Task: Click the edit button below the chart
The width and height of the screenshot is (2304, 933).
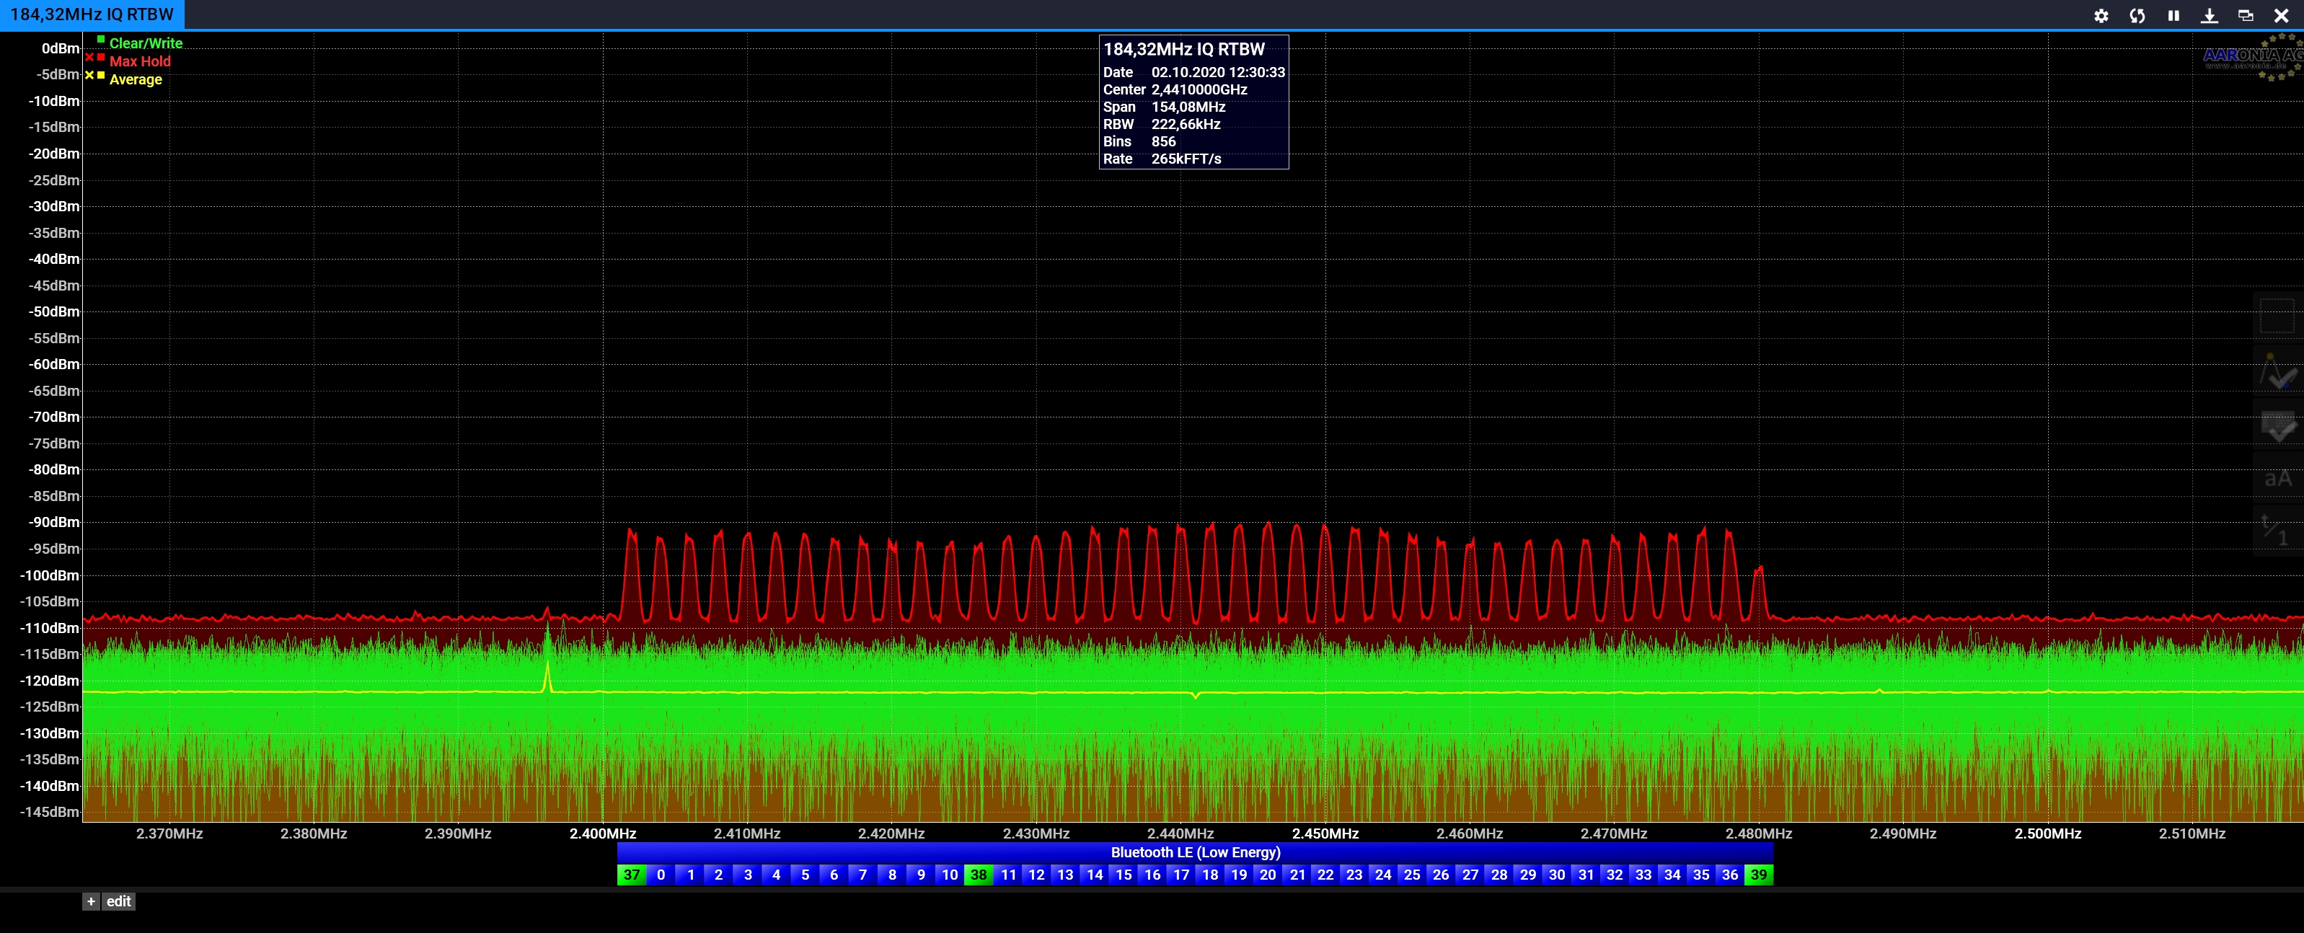Action: coord(118,901)
